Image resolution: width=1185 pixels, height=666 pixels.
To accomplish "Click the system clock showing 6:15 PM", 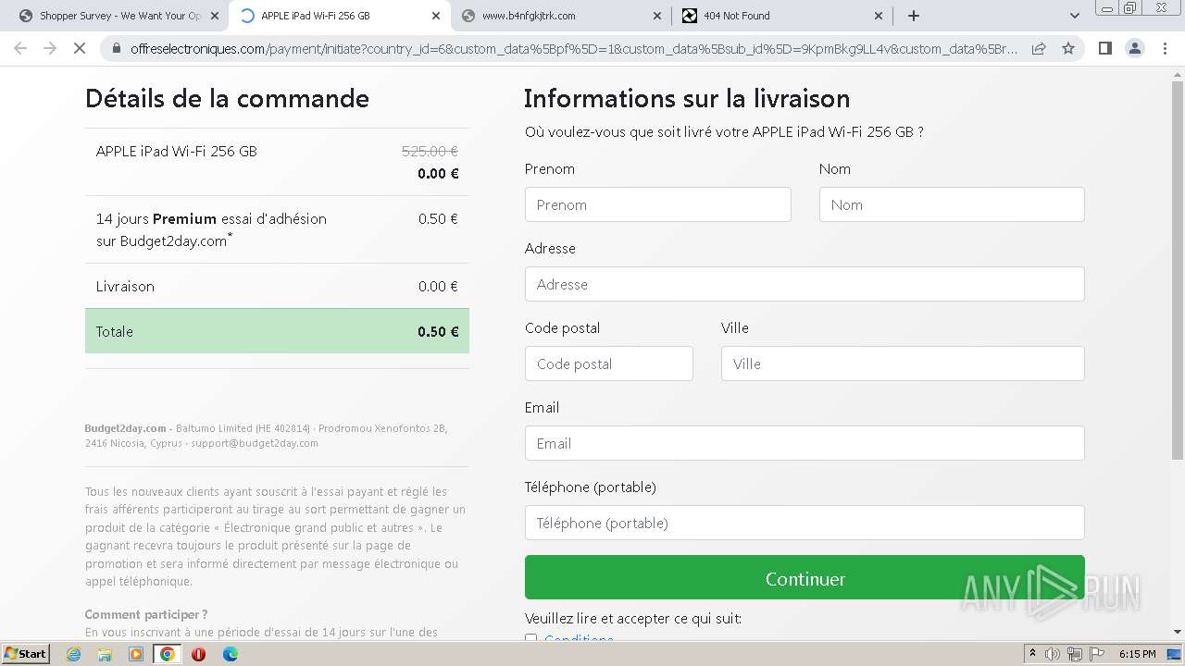I will tap(1137, 654).
